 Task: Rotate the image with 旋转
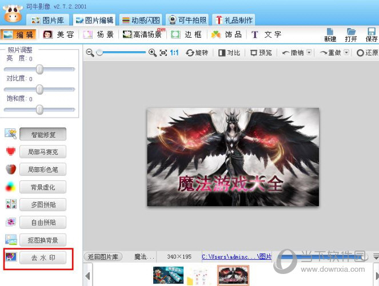197,53
